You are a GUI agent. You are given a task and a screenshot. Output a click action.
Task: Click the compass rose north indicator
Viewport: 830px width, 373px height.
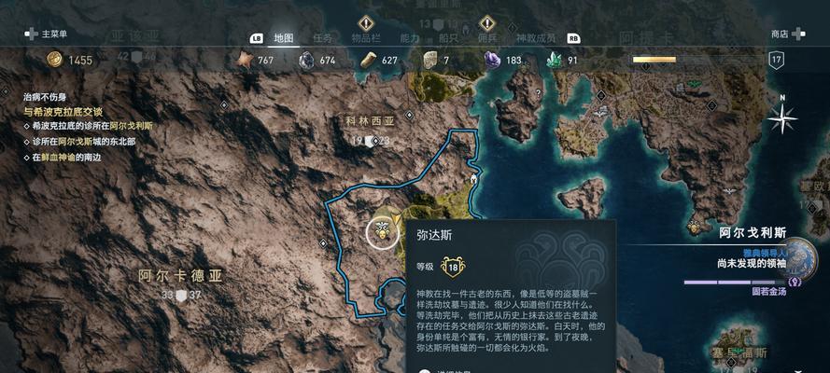(x=782, y=117)
